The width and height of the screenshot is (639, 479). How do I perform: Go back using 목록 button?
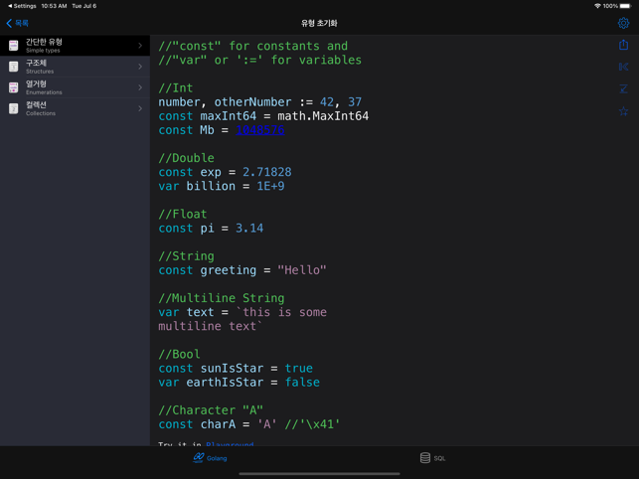[18, 23]
